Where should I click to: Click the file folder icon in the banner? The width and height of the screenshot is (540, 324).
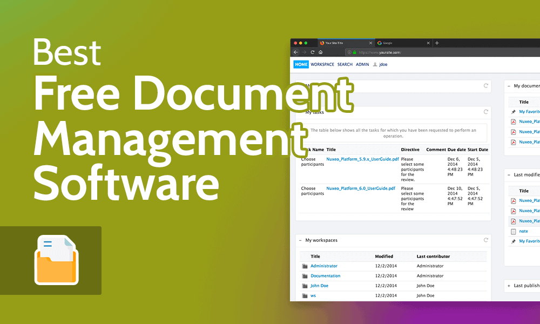point(57,260)
